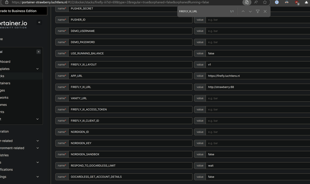The width and height of the screenshot is (310, 184).
Task: Edit the NORDIGEN_SANDBOX value false
Action: (x=258, y=154)
